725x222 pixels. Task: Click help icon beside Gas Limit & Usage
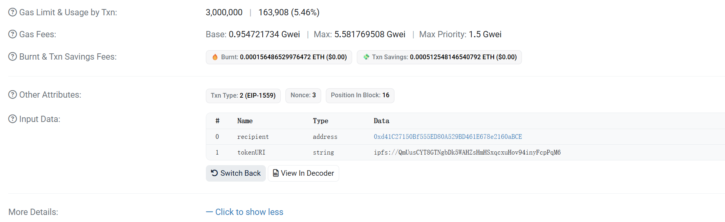coord(13,12)
